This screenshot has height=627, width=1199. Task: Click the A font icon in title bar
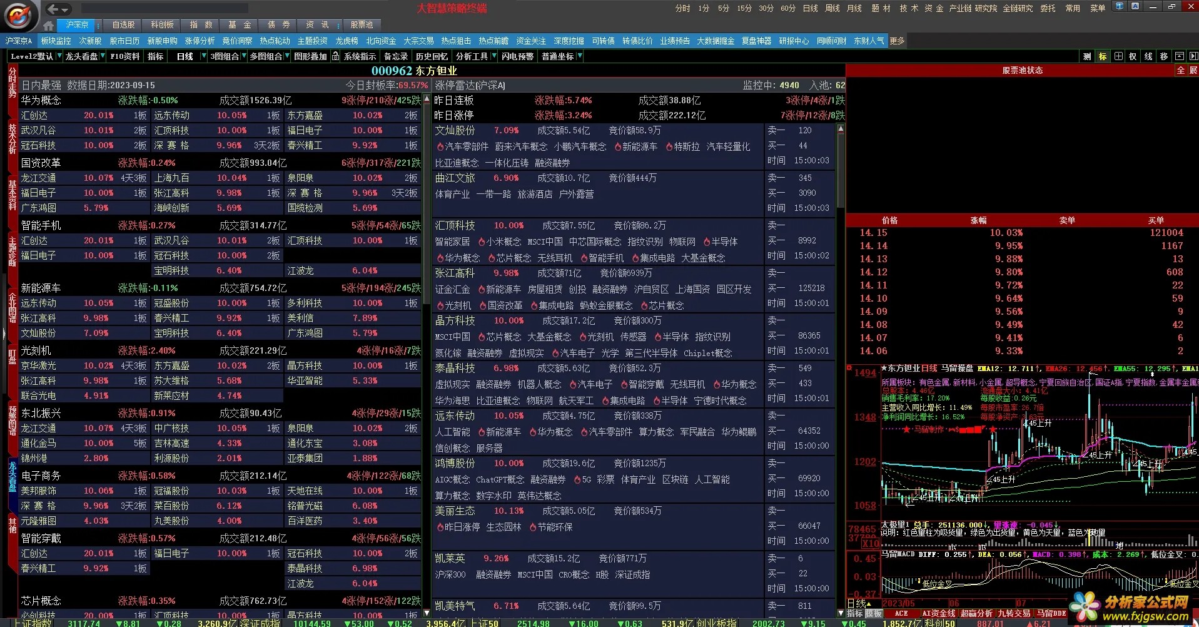pos(1135,6)
